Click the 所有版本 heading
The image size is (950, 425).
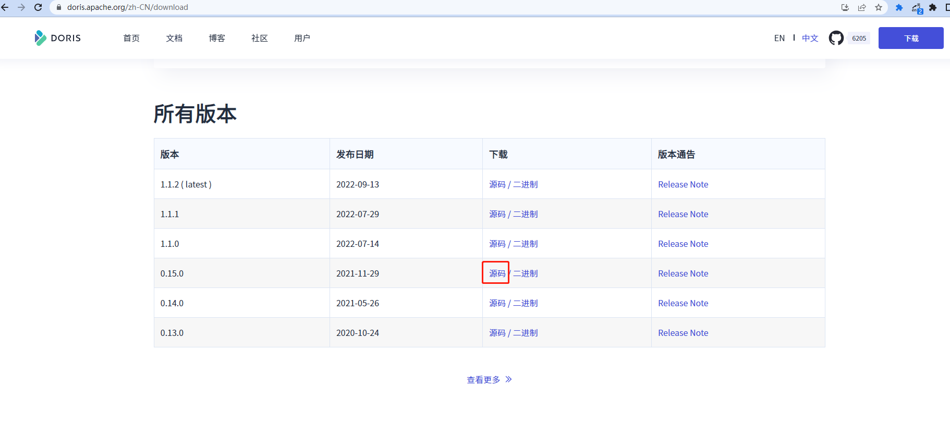195,114
